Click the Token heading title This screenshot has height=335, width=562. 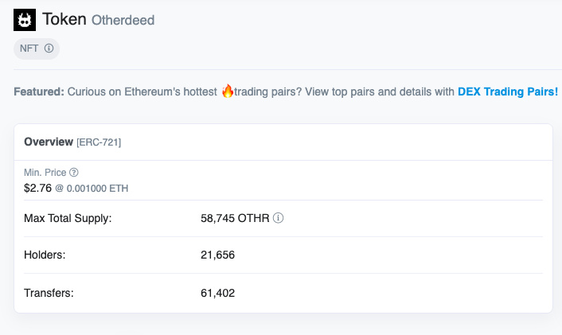tap(64, 19)
